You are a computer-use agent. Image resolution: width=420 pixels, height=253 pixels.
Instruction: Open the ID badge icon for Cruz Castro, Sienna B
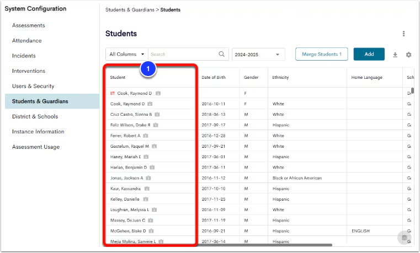pos(157,115)
